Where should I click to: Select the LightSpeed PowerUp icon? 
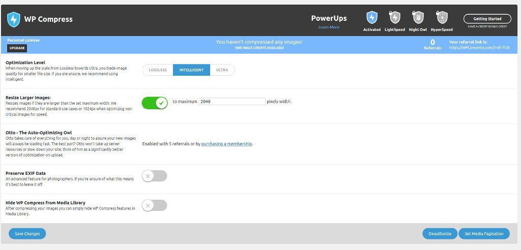point(394,17)
